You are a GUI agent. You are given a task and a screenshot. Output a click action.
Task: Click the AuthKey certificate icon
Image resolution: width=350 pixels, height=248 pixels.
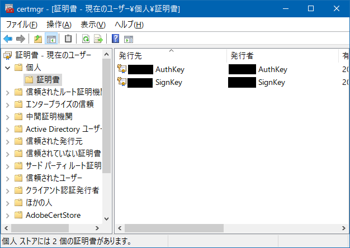122,69
